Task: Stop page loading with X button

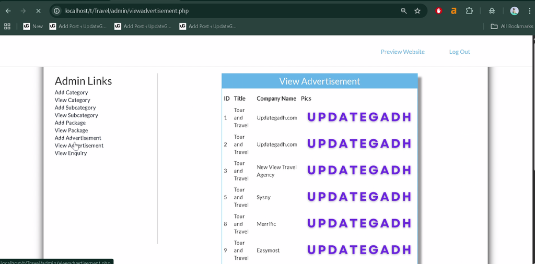Action: [38, 11]
